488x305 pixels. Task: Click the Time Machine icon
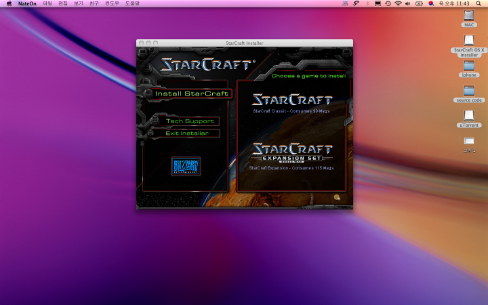pyautogui.click(x=388, y=3)
